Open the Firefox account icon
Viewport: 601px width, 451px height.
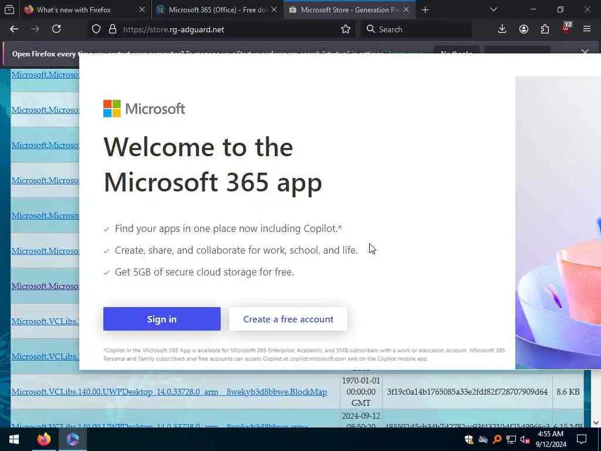click(524, 29)
